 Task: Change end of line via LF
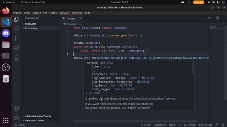[180, 125]
